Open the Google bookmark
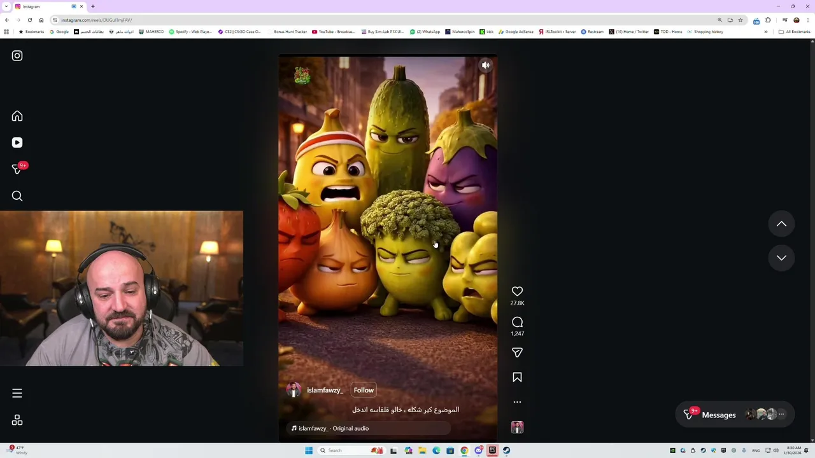The width and height of the screenshot is (815, 458). click(x=59, y=32)
